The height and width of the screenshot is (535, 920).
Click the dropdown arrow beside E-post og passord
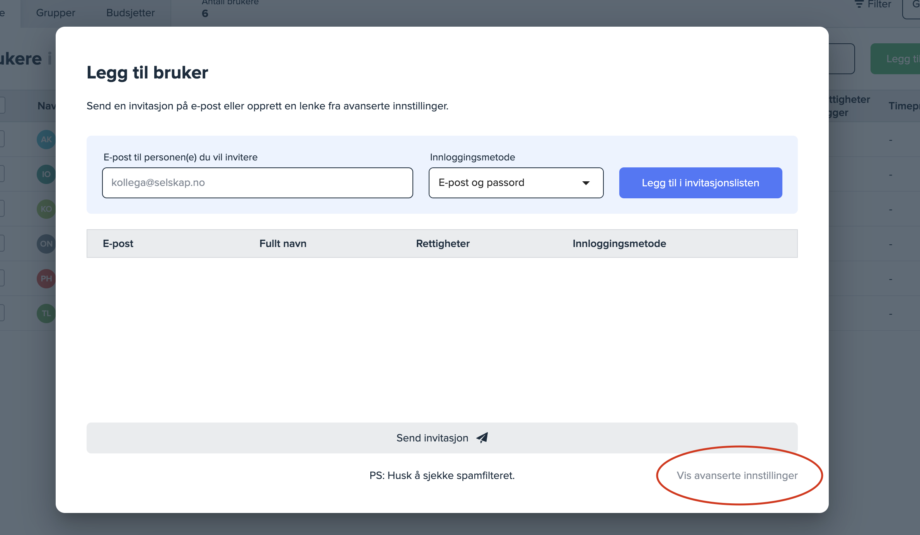click(x=586, y=183)
